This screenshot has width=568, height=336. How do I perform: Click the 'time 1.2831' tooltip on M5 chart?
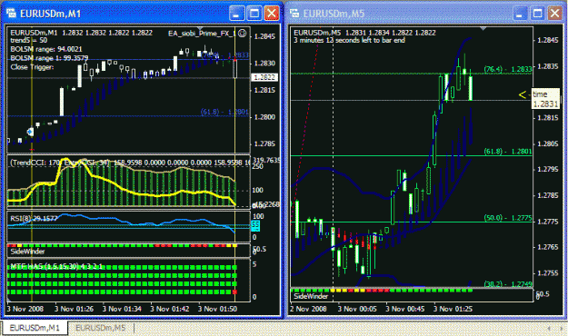(x=545, y=98)
